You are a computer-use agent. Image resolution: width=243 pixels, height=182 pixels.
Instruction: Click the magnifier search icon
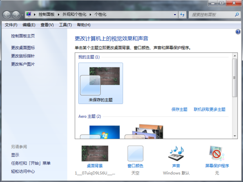click(237, 15)
